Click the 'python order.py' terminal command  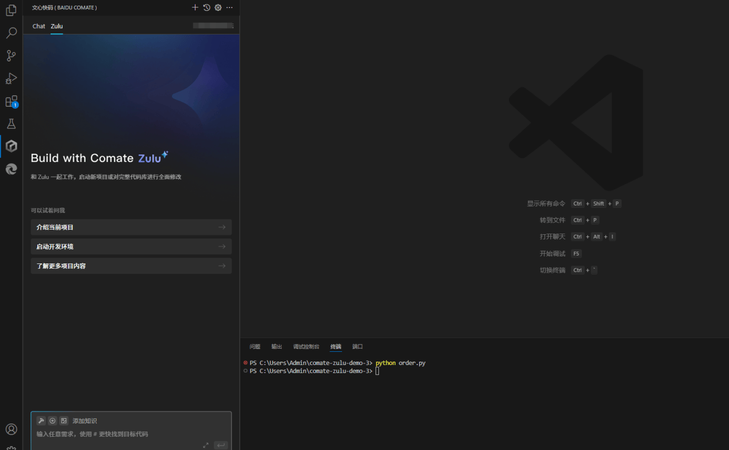pos(401,363)
